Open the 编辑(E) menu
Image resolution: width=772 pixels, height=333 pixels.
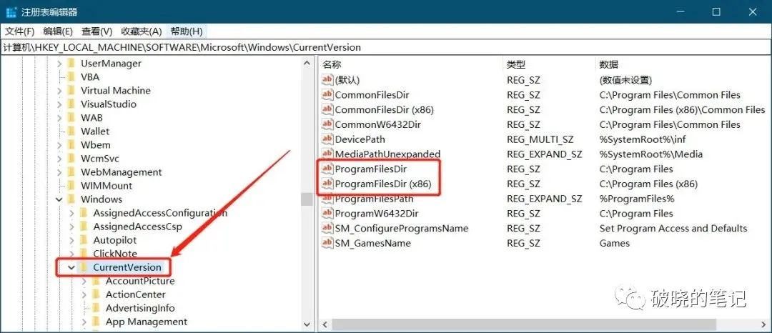click(58, 31)
